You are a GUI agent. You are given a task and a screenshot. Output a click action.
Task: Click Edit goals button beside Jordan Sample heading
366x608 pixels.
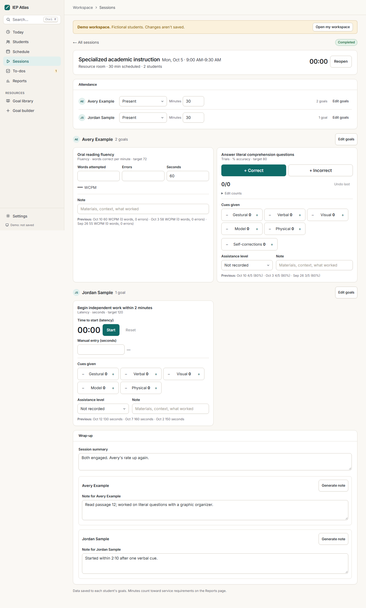(346, 292)
